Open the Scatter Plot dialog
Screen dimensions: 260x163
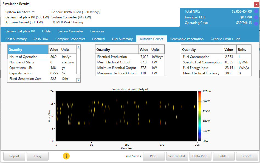point(177,156)
